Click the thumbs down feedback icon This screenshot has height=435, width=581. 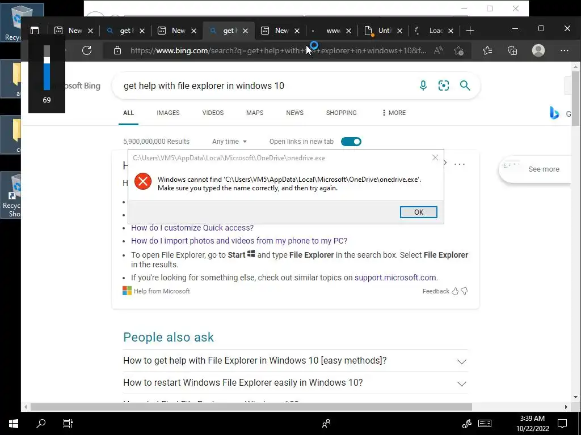point(464,292)
